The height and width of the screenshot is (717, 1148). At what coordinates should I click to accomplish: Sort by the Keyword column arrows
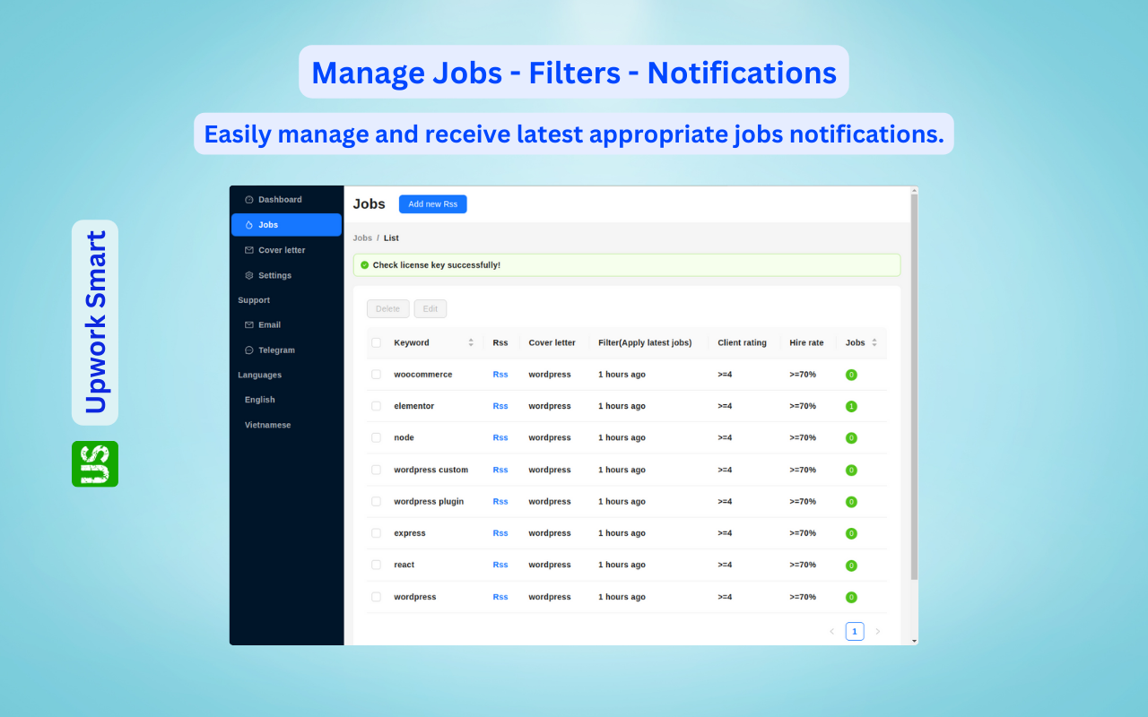[x=471, y=342]
